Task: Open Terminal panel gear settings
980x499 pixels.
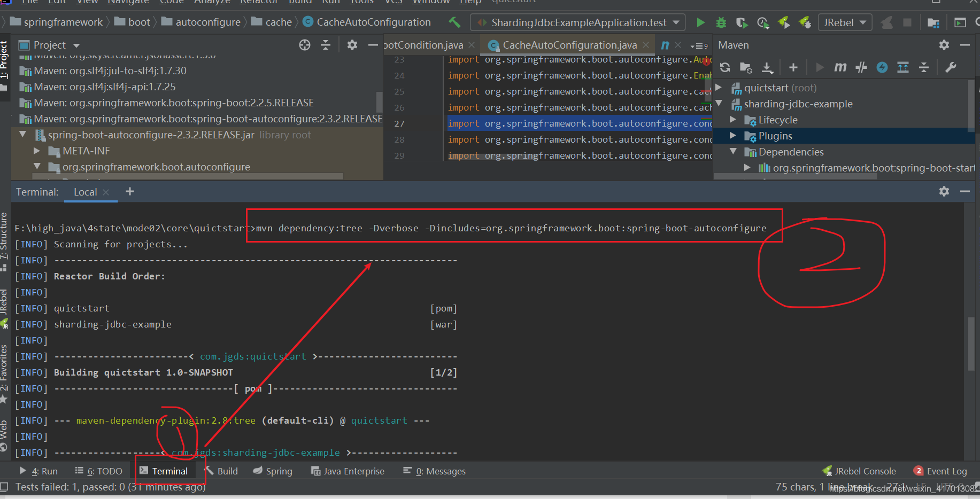Action: [x=944, y=191]
